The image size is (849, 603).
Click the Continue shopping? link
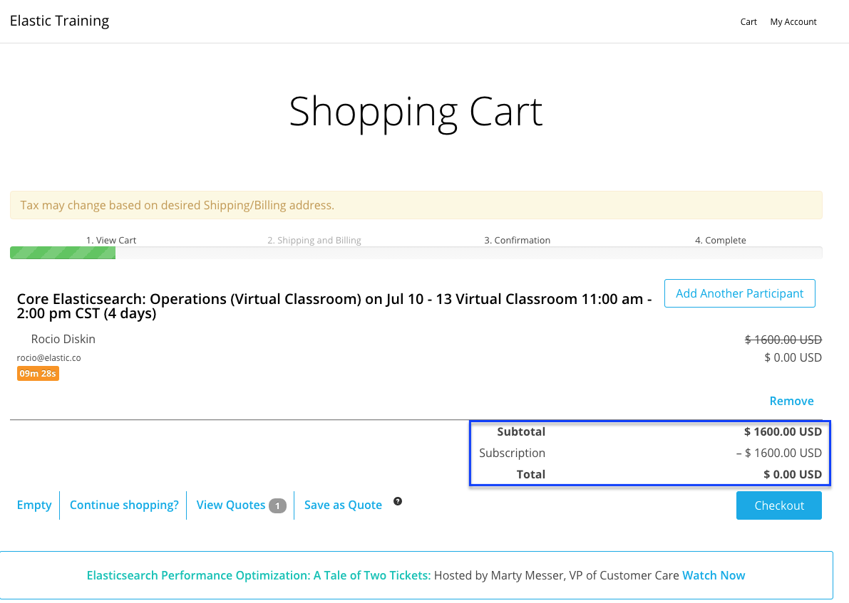pyautogui.click(x=124, y=505)
